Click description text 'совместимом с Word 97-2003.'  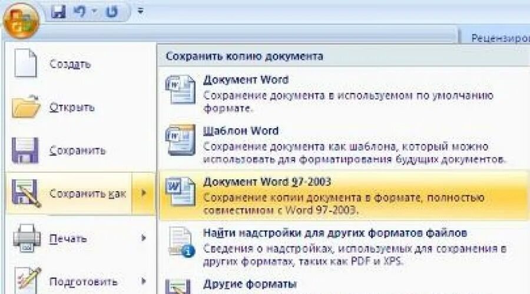[x=280, y=211]
